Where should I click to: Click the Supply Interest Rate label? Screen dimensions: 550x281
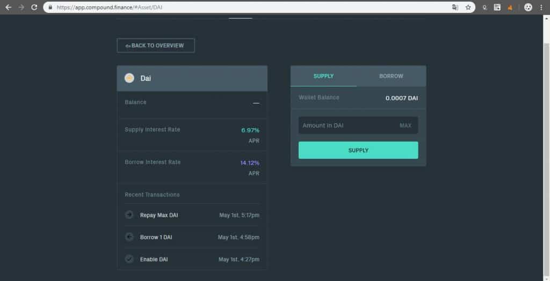(152, 129)
